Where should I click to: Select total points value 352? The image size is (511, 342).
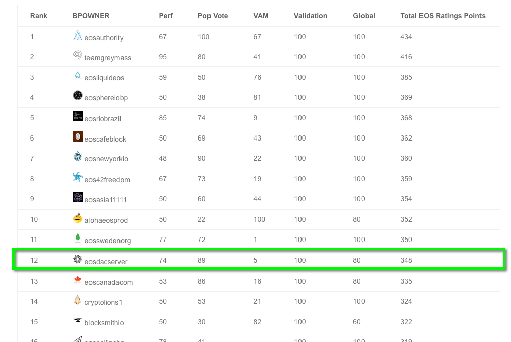(x=406, y=219)
